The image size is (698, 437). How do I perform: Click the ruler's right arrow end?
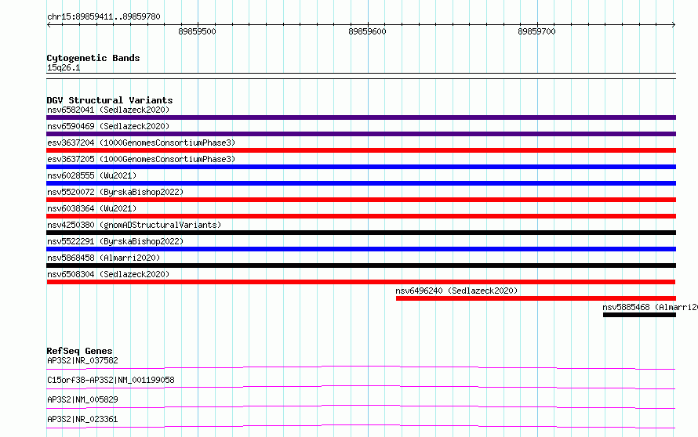pos(674,24)
